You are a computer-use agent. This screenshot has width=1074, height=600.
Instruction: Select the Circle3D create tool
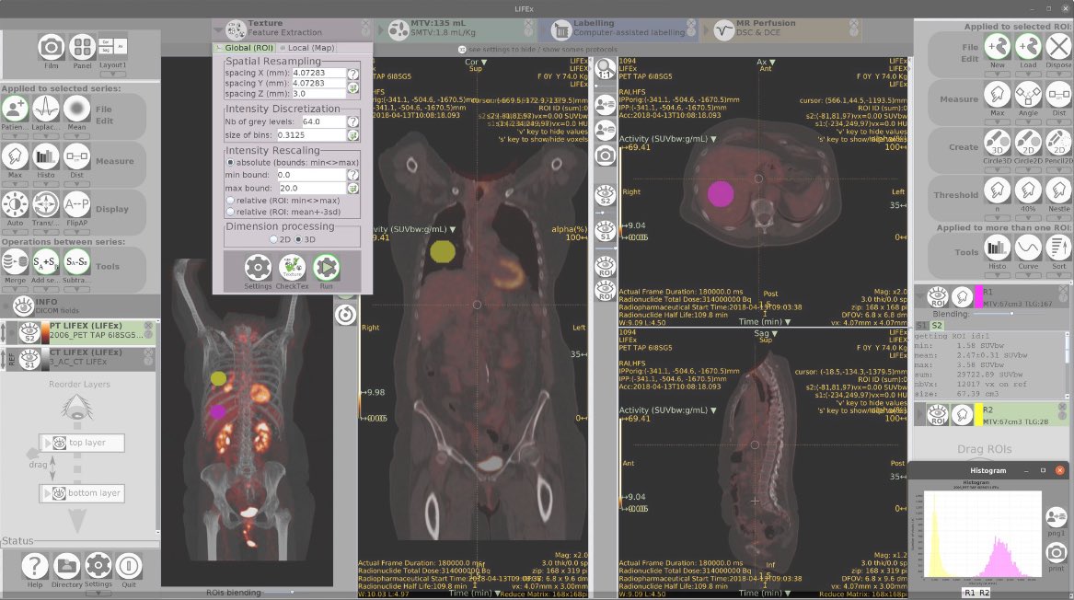[x=998, y=143]
